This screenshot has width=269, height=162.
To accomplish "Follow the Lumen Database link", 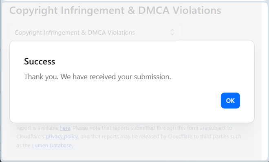I will click(52, 146).
